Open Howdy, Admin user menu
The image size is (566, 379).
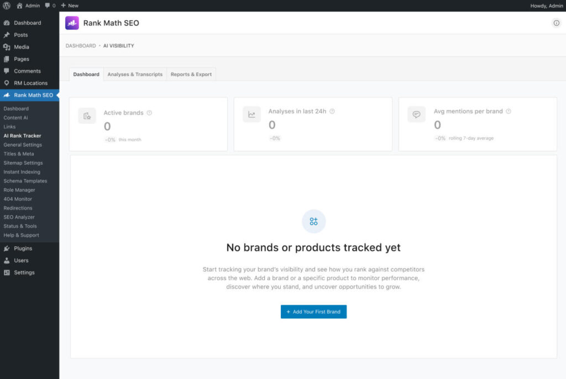pyautogui.click(x=546, y=6)
